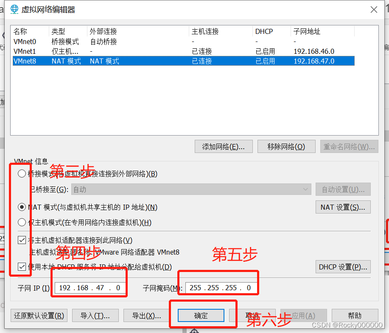Click the 移除网络(O) button
The height and width of the screenshot is (333, 389).
(286, 147)
